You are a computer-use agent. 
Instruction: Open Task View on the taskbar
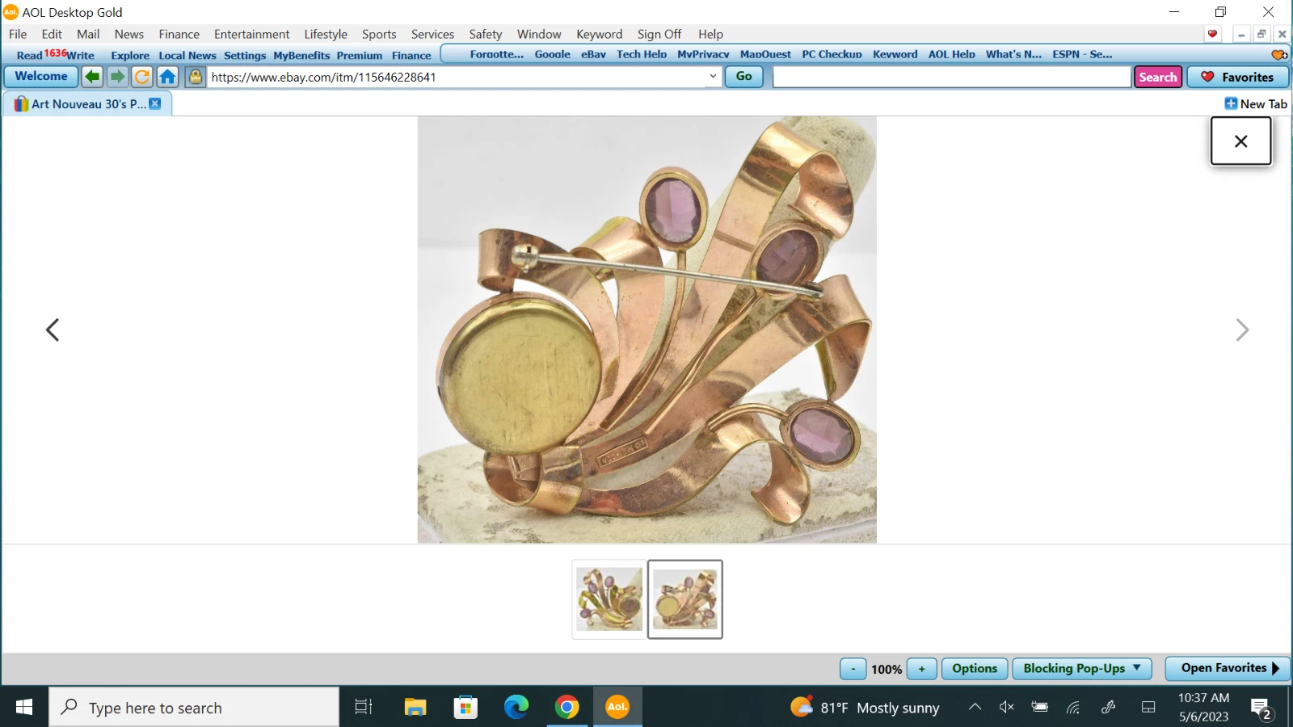click(364, 708)
